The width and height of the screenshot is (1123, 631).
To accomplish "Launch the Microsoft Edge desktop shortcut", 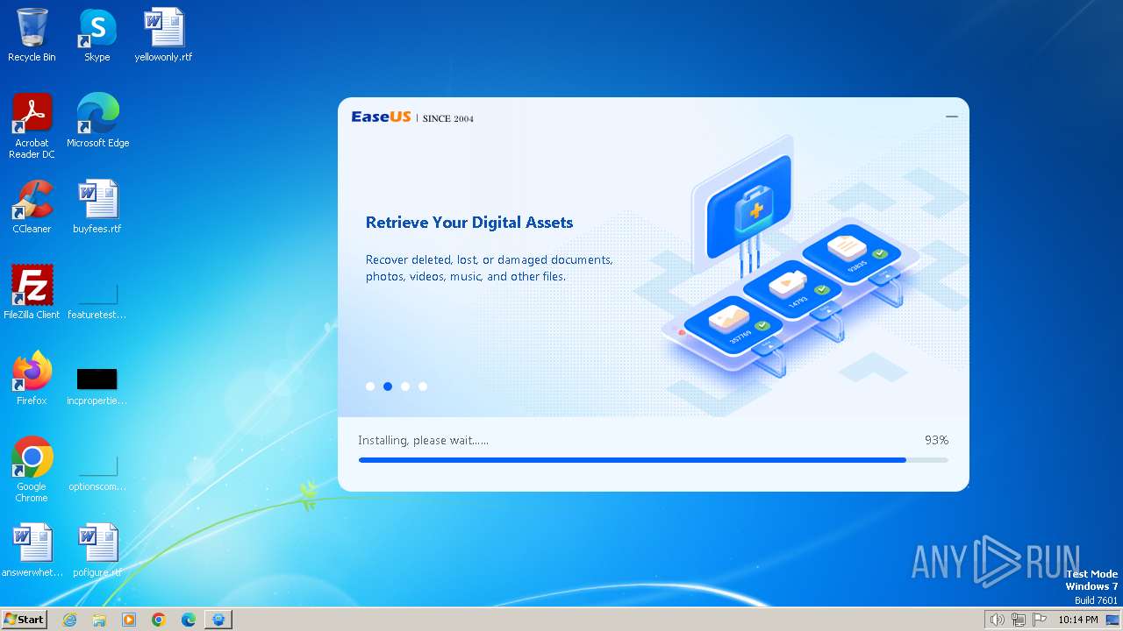I will tap(97, 121).
